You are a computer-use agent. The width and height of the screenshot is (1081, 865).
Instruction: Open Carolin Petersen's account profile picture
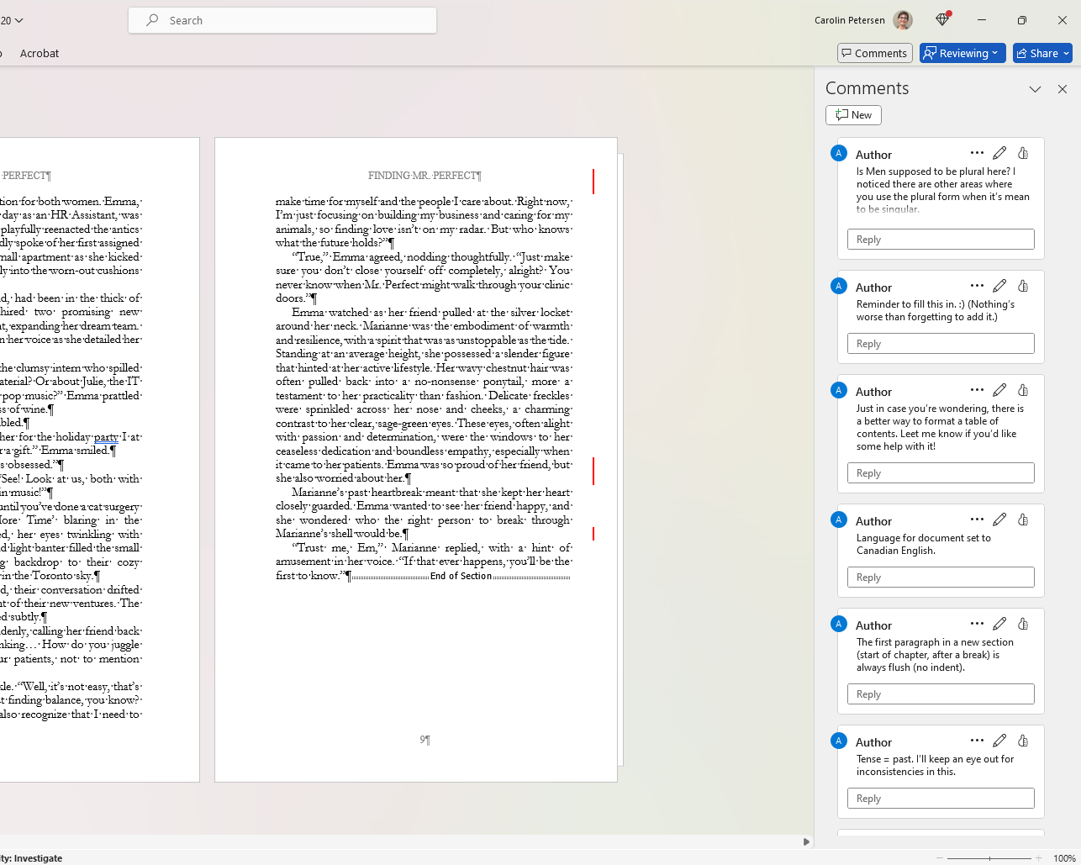(903, 20)
